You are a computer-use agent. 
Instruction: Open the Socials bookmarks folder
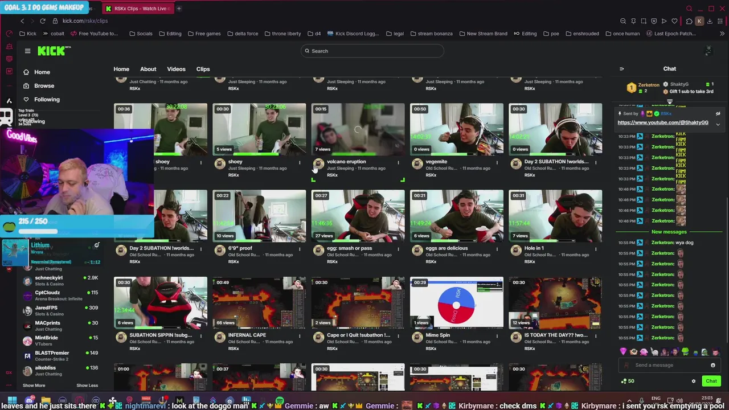(x=141, y=34)
